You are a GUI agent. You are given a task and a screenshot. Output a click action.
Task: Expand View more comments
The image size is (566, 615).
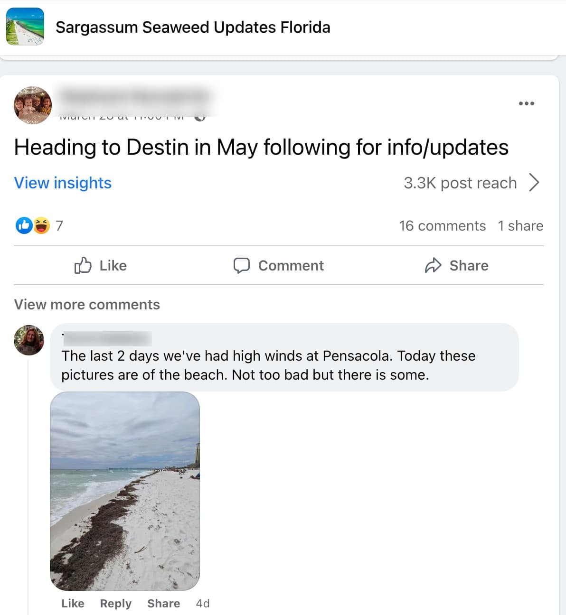click(87, 304)
